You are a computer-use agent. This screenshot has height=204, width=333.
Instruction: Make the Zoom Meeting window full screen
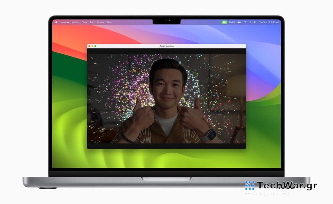95,46
